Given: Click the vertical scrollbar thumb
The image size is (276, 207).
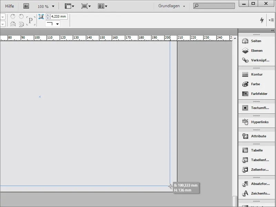Looking at the screenshot, I should click(x=235, y=201).
